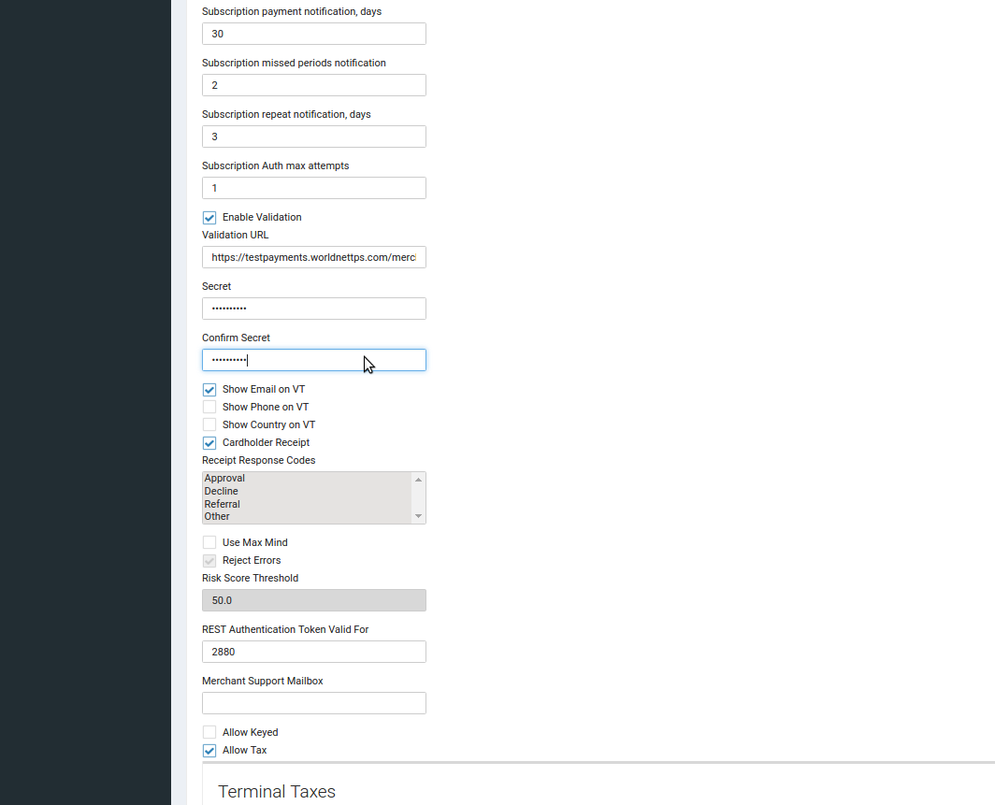The image size is (995, 805).
Task: Toggle the Enable Validation checkbox
Action: coord(209,218)
